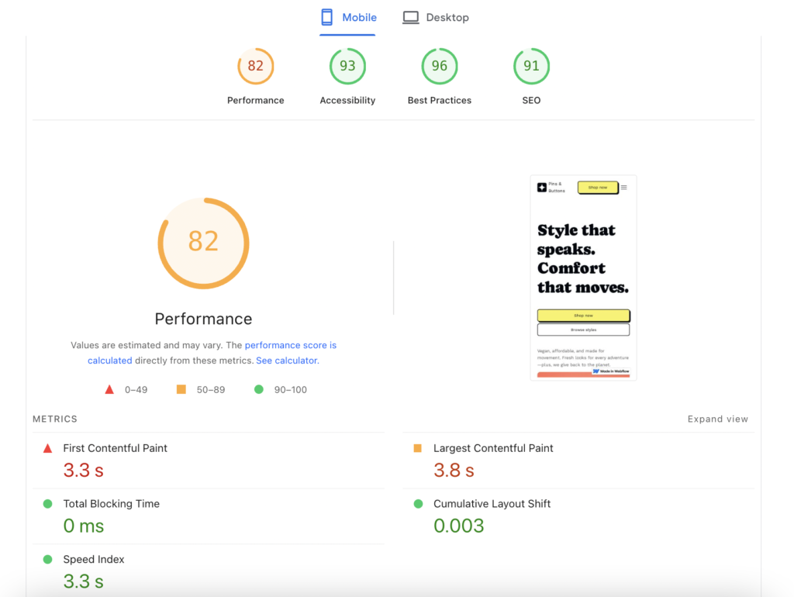794x597 pixels.
Task: Open the See calculator link
Action: (x=287, y=361)
